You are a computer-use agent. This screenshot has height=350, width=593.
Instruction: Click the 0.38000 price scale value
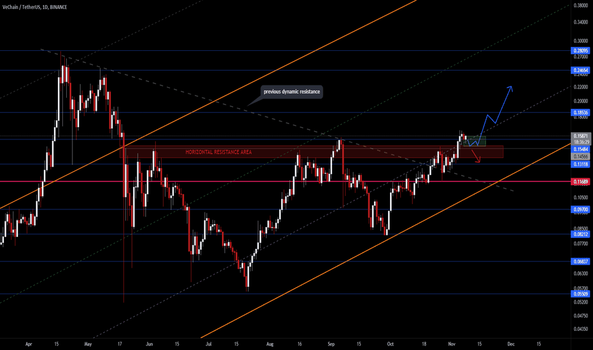[x=580, y=5]
